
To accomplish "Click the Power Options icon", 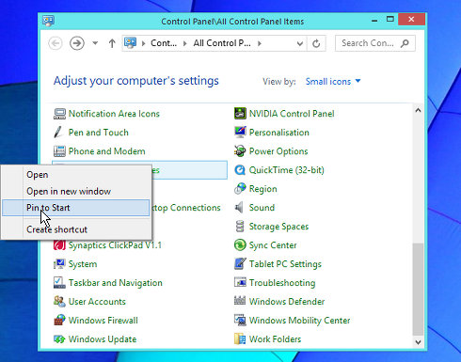I will click(240, 151).
